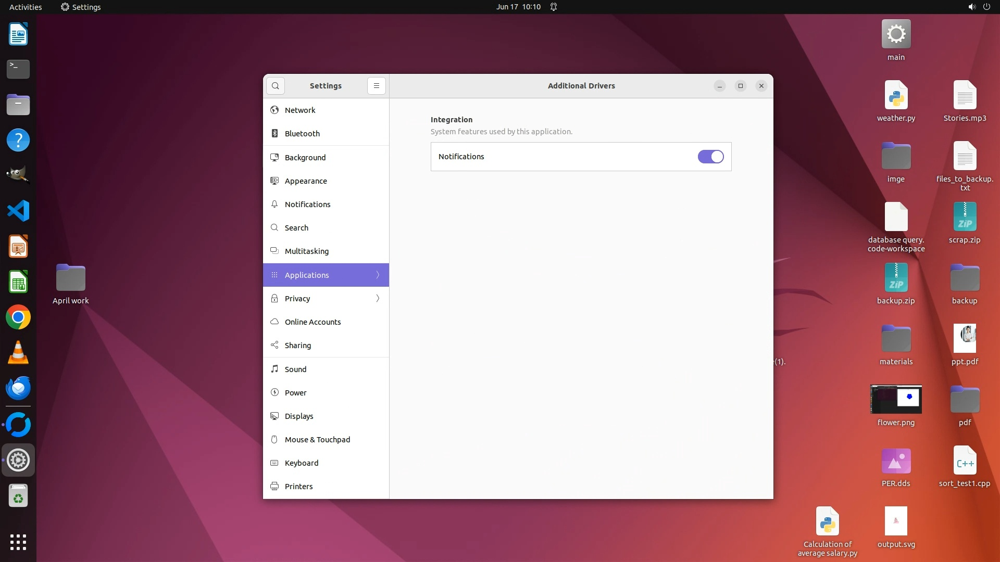Click the Activities button in the top bar
This screenshot has width=1000, height=562.
26,7
